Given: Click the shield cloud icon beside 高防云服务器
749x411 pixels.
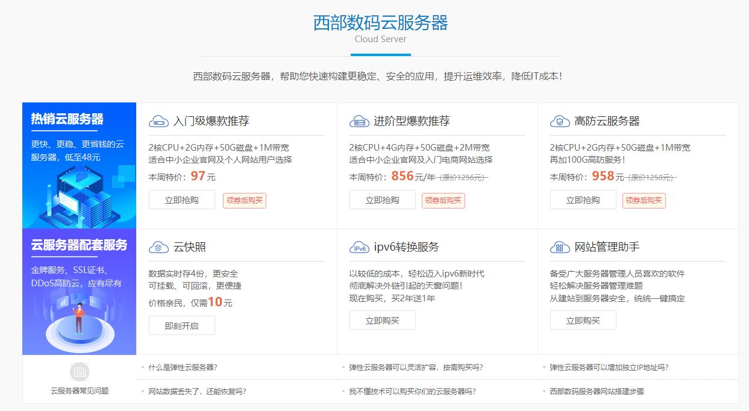Looking at the screenshot, I should point(560,122).
